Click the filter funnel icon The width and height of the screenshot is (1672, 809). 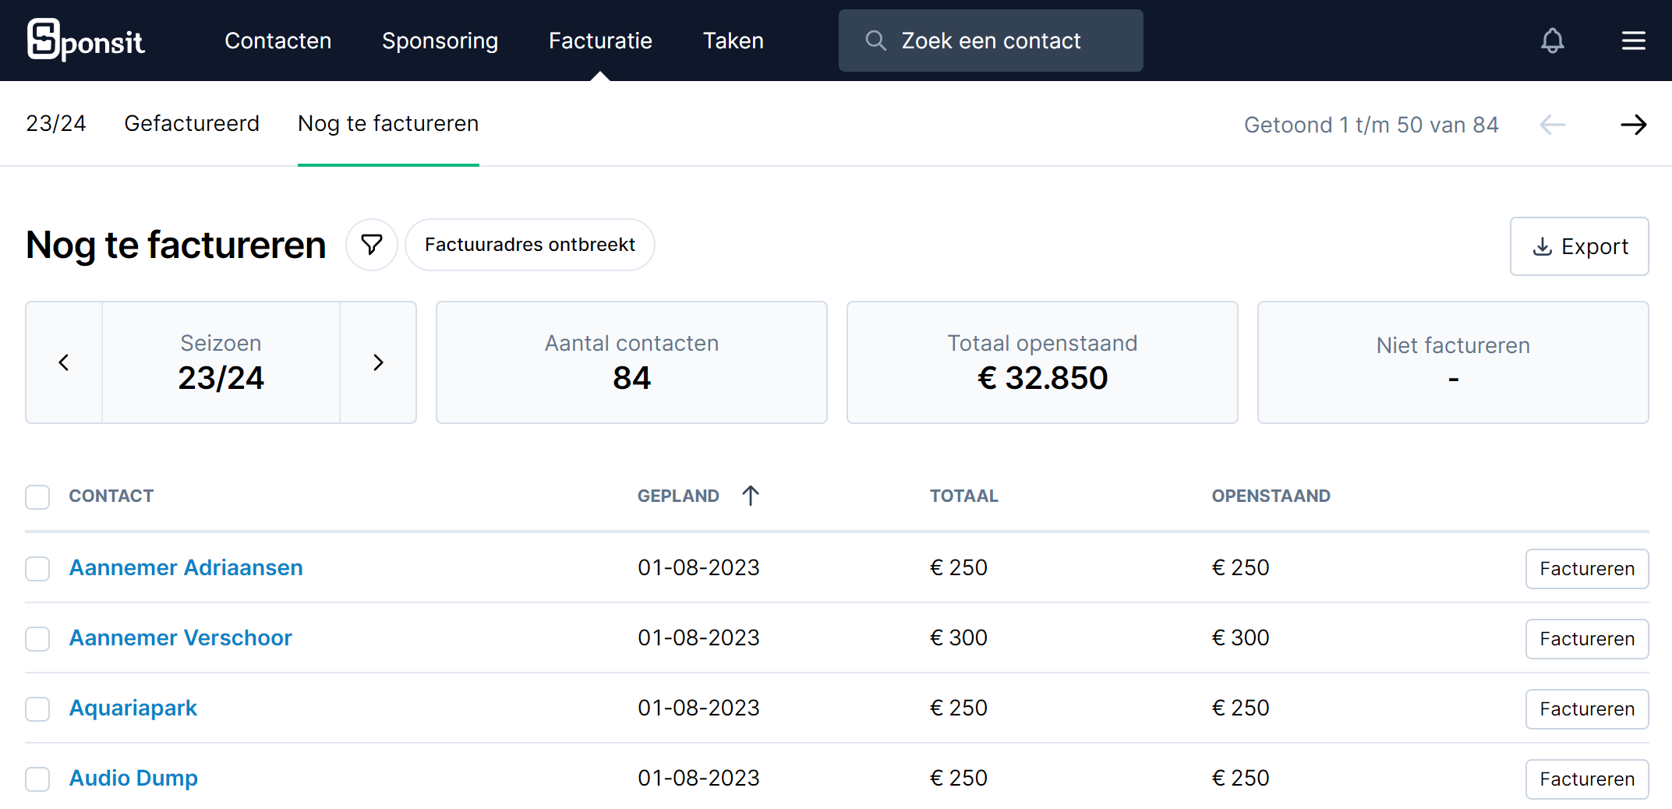click(372, 245)
